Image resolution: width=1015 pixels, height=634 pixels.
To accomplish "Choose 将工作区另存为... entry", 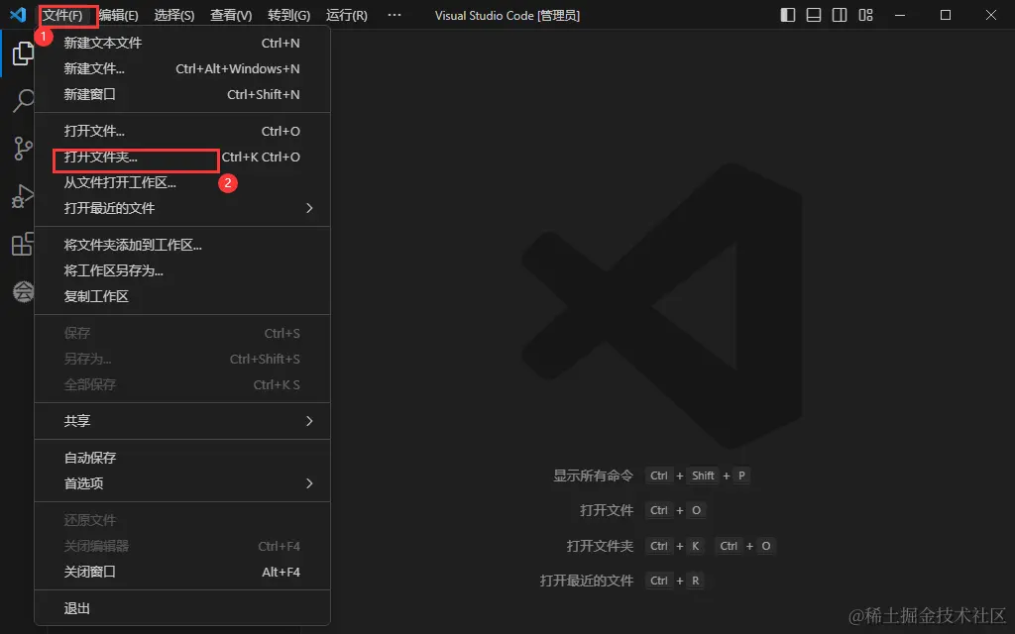I will [x=182, y=270].
